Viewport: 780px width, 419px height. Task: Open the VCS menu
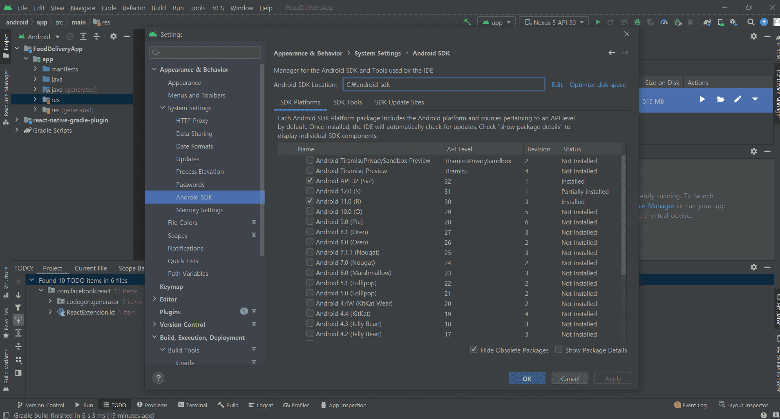point(218,8)
